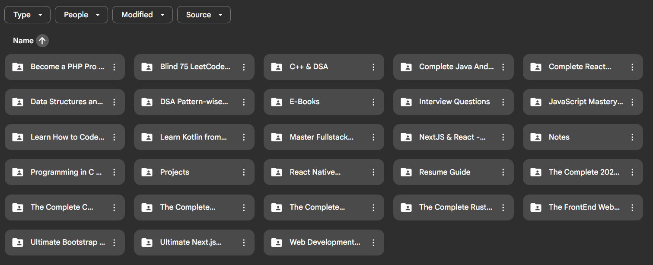Open more actions for Notes folder
This screenshot has height=265, width=653.
(x=632, y=137)
